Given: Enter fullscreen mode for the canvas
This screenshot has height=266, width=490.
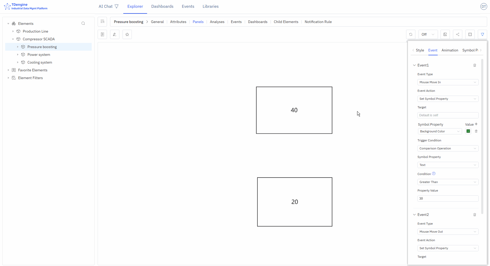Looking at the screenshot, I should pos(470,34).
